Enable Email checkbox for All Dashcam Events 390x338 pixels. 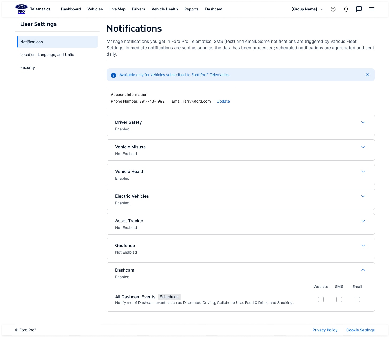(357, 299)
